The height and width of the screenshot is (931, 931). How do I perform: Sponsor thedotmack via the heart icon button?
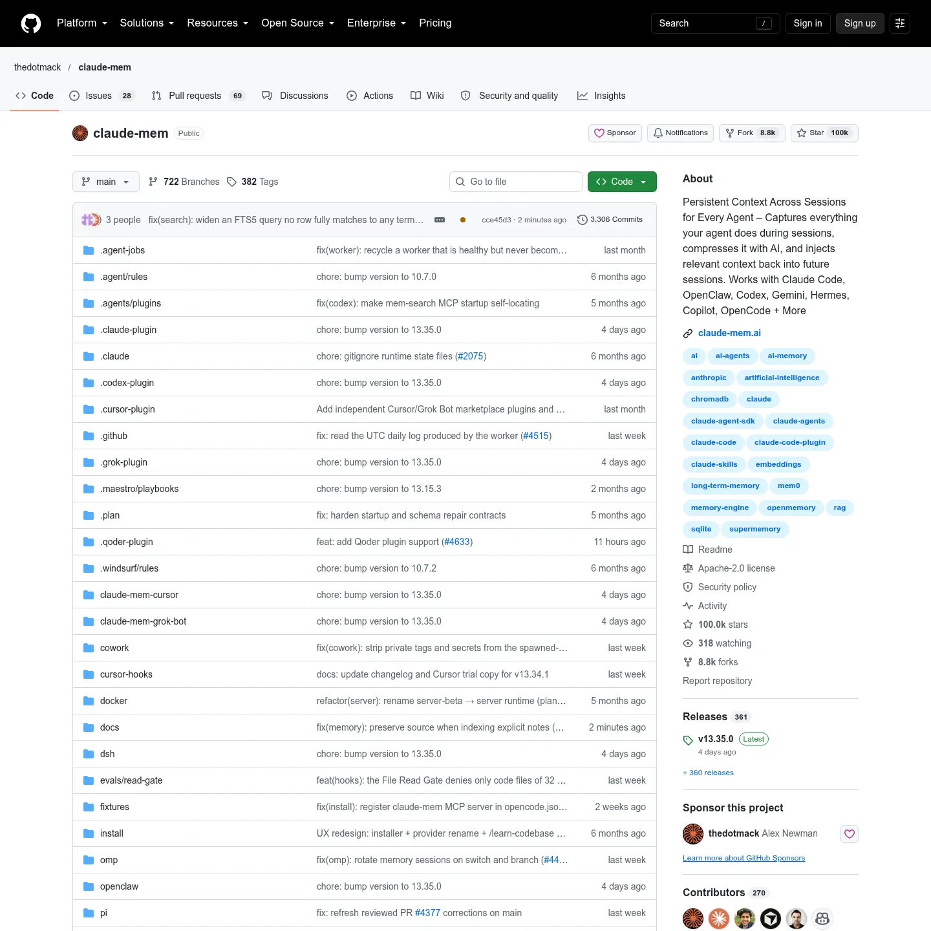click(x=850, y=834)
